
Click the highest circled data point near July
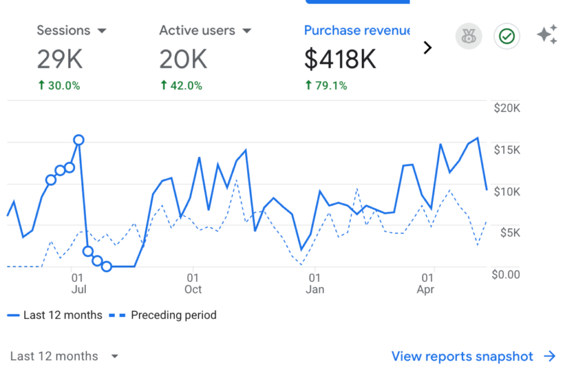[79, 140]
